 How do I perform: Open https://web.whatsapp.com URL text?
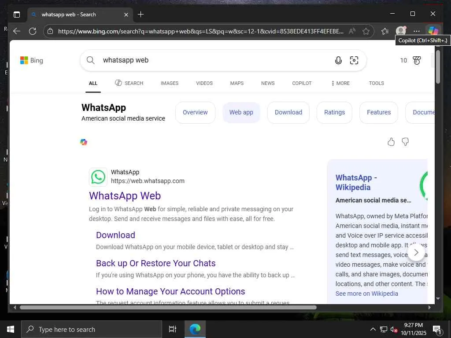point(148,181)
